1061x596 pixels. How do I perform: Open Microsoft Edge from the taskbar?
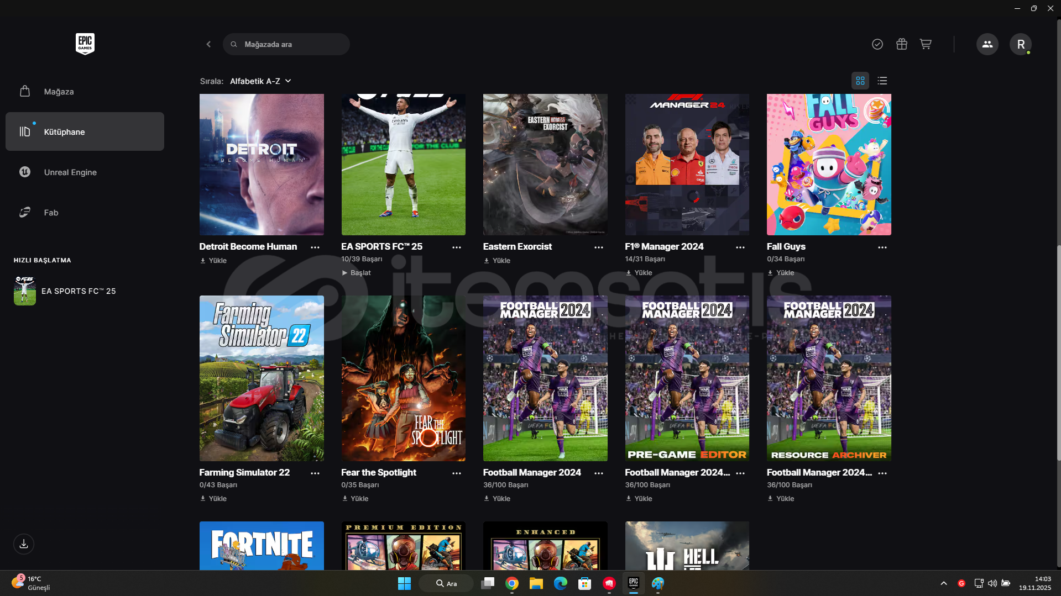pyautogui.click(x=561, y=583)
